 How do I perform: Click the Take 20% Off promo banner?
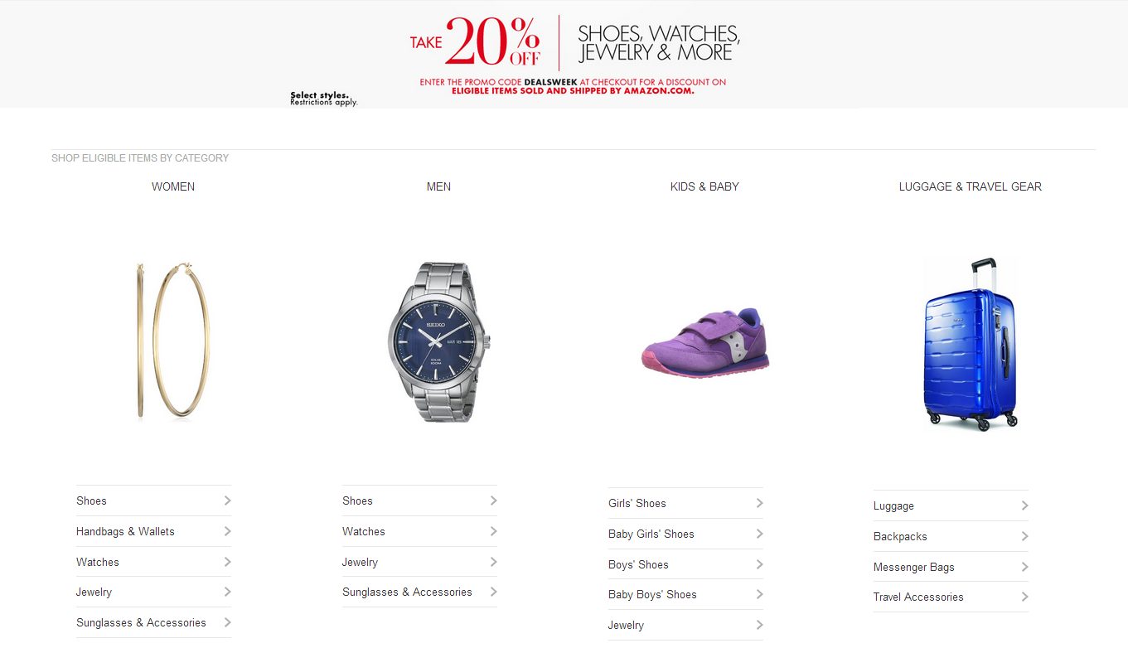(x=564, y=54)
